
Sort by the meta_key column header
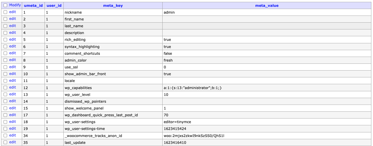pos(113,5)
